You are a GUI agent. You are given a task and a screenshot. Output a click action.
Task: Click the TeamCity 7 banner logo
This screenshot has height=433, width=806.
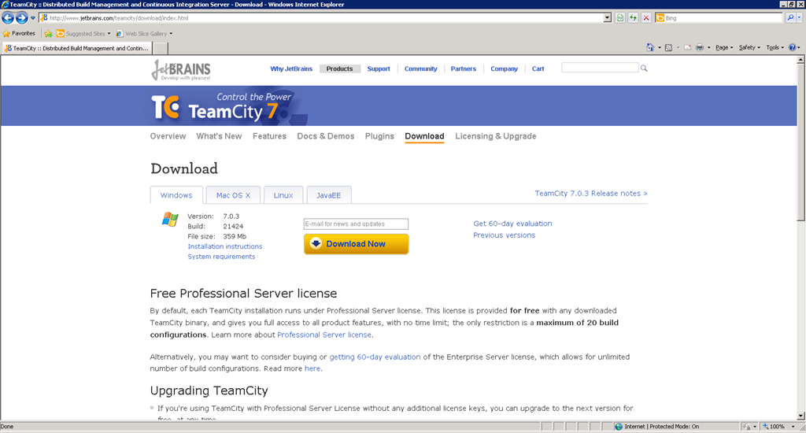coord(222,106)
